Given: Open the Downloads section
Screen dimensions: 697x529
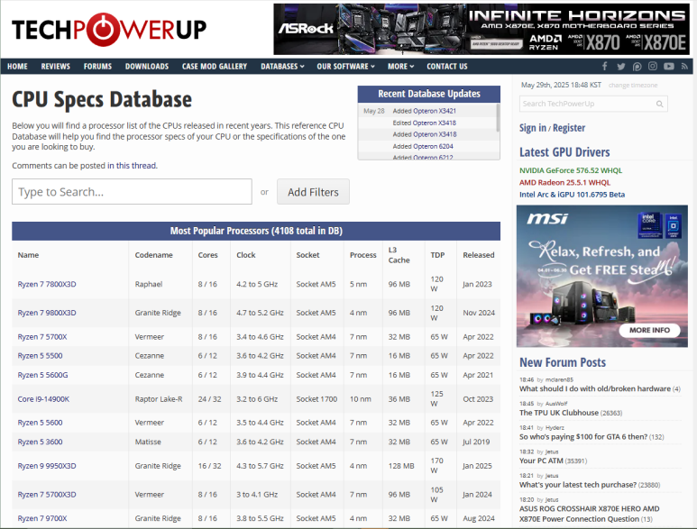Looking at the screenshot, I should (x=147, y=66).
